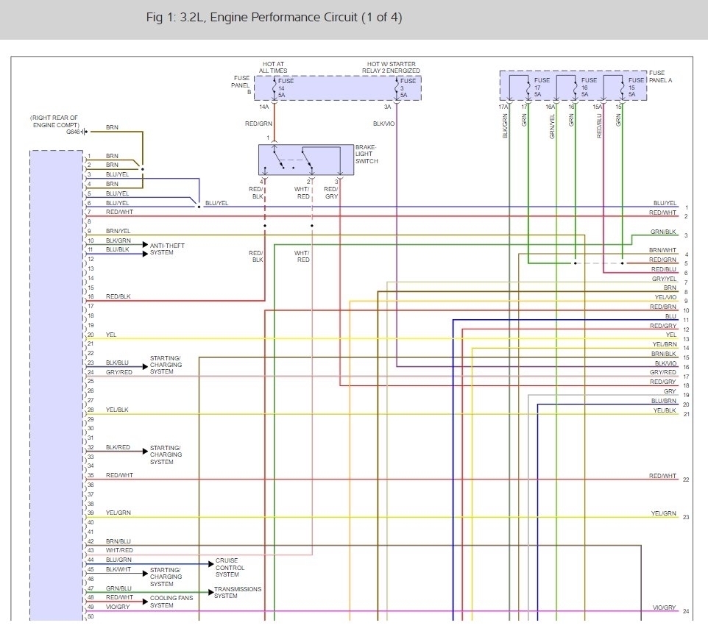Click the Fig 1 Engine Performance Circuit title
Viewport: 708px width, 631px height.
(x=274, y=17)
